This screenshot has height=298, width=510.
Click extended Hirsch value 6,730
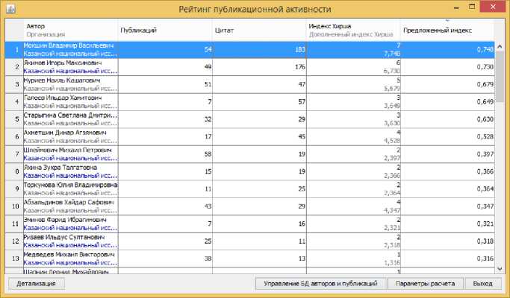tap(392, 71)
